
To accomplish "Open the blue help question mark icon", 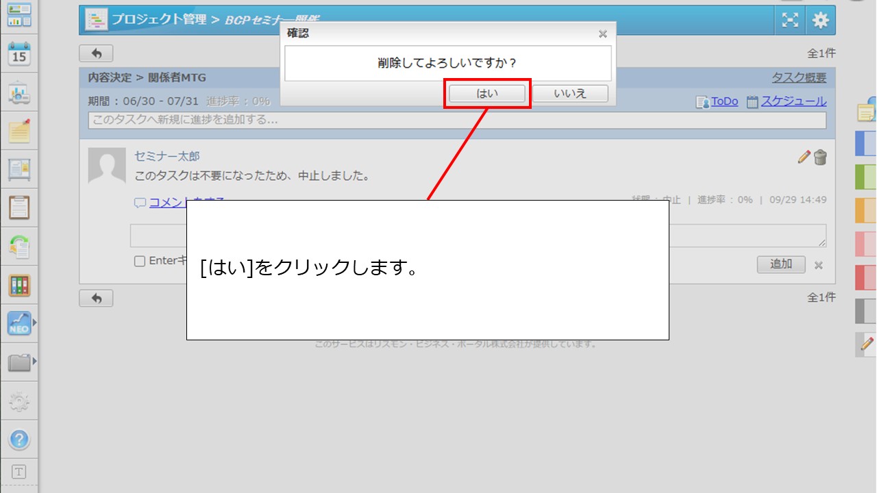I will [x=19, y=439].
